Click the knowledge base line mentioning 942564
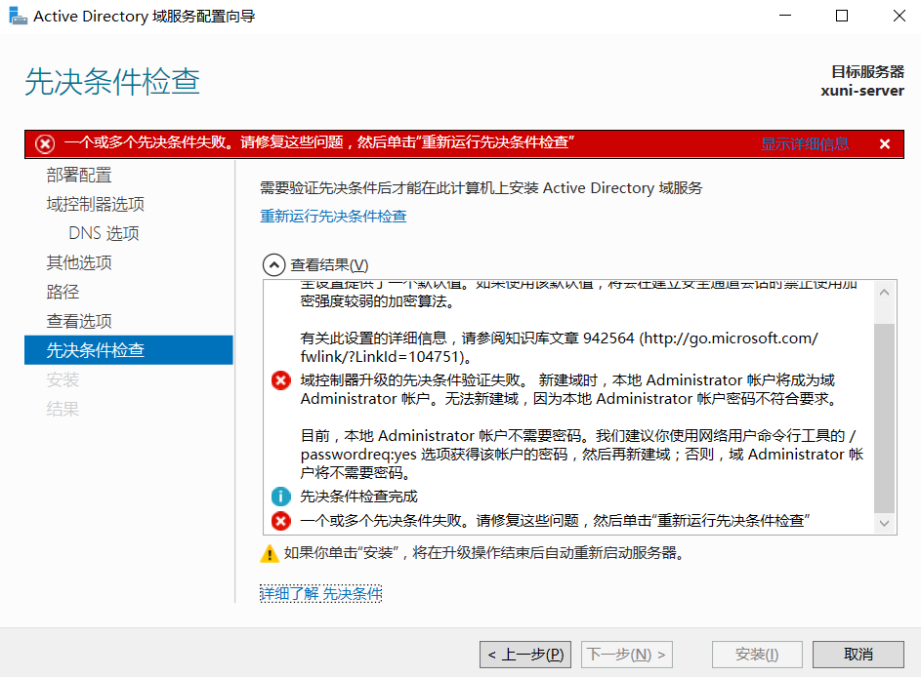921x677 pixels. pos(560,338)
